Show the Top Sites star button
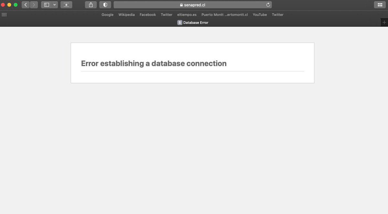 [66, 5]
